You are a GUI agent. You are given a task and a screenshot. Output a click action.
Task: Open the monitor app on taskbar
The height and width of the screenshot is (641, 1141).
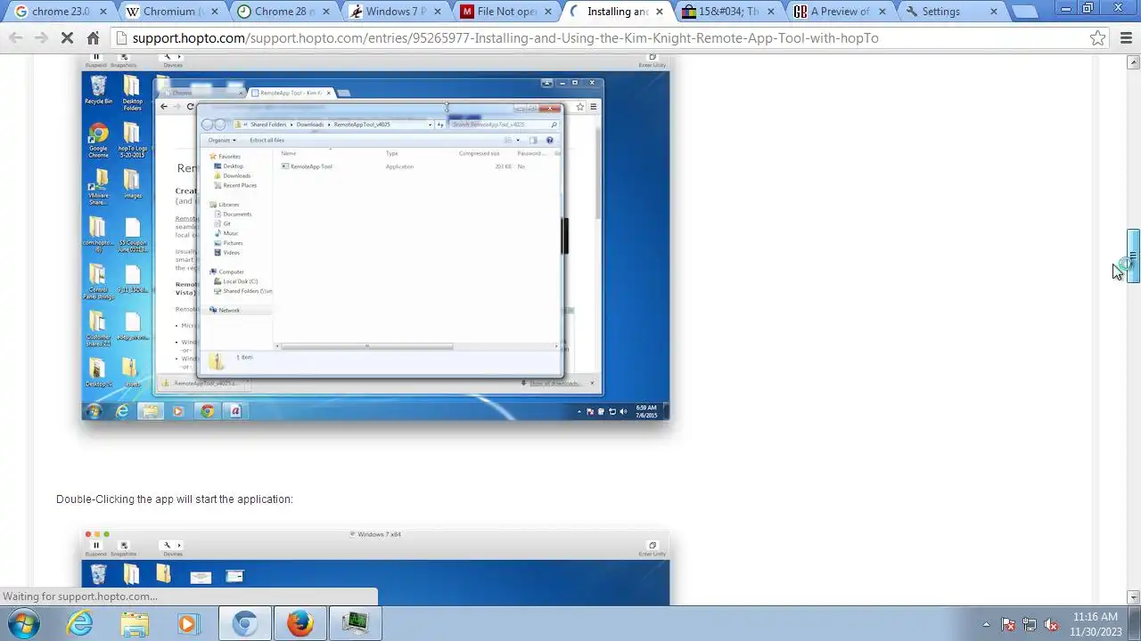355,623
